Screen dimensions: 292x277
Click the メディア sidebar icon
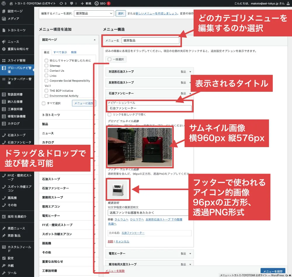[x=4, y=19]
